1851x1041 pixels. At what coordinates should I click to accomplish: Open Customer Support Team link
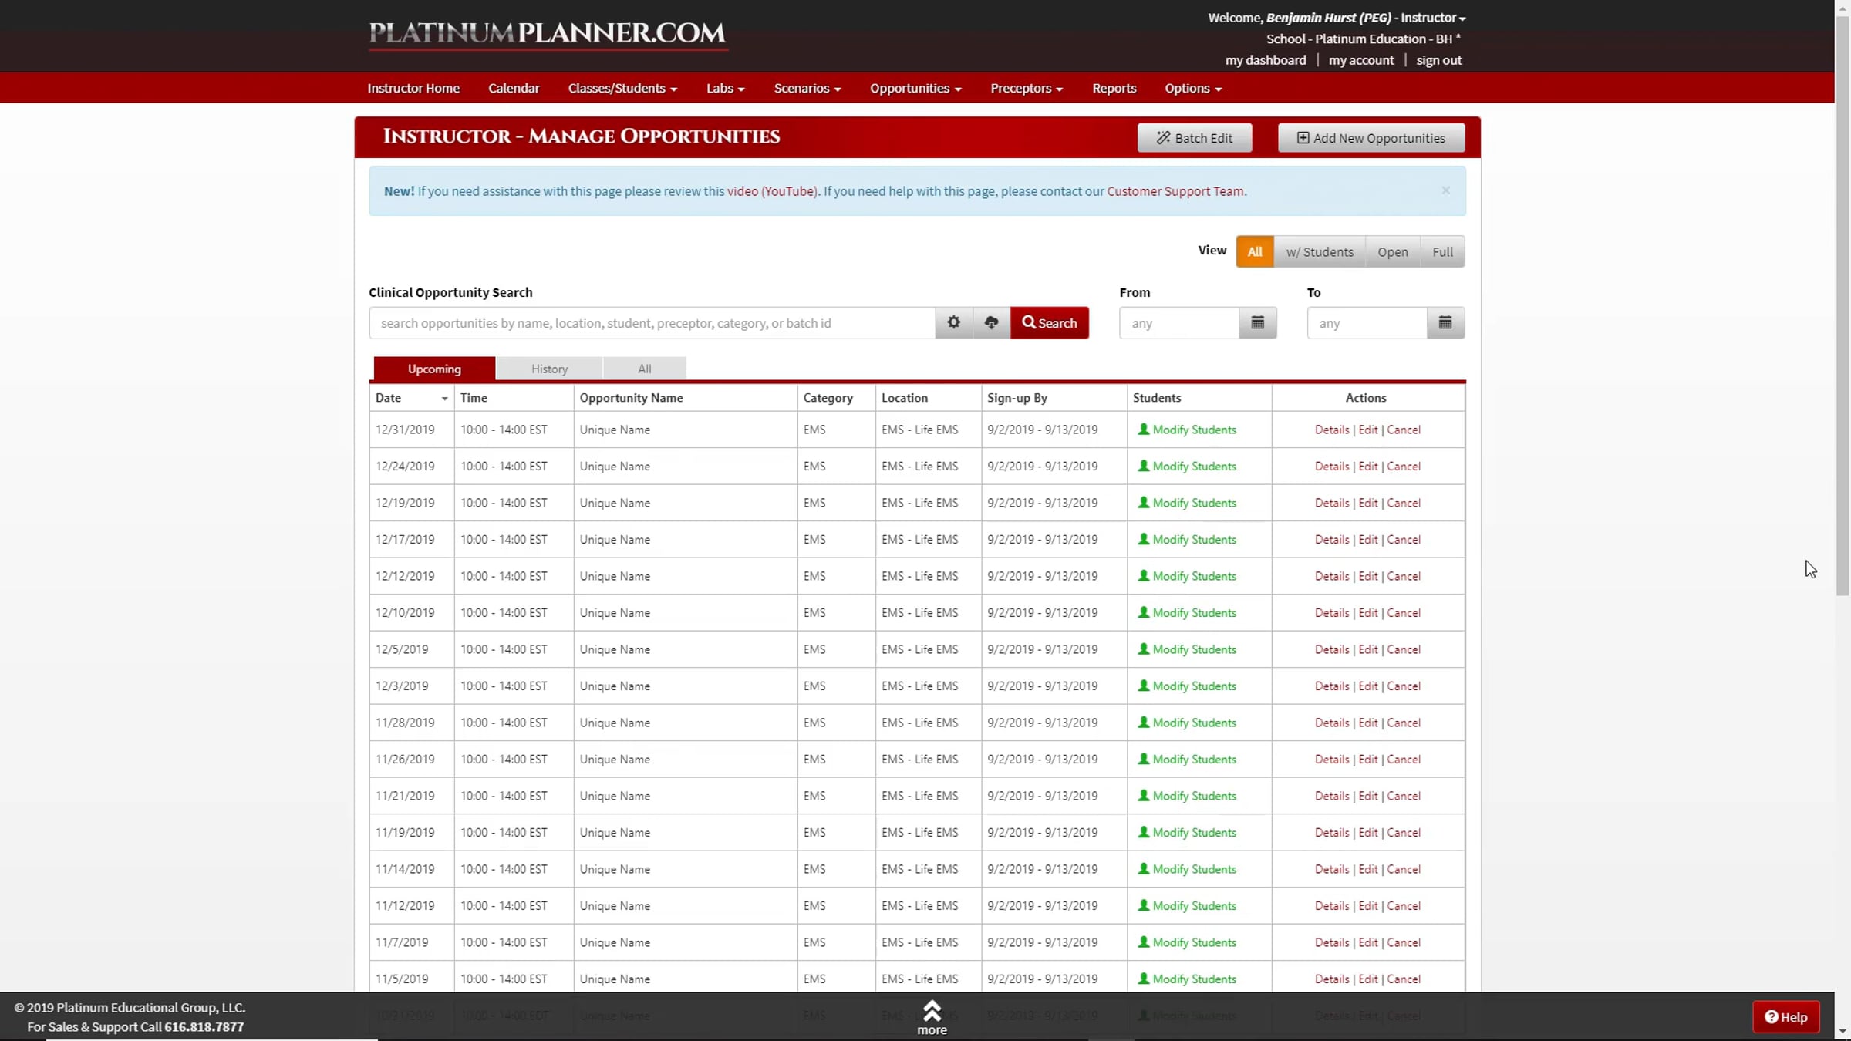tap(1175, 191)
